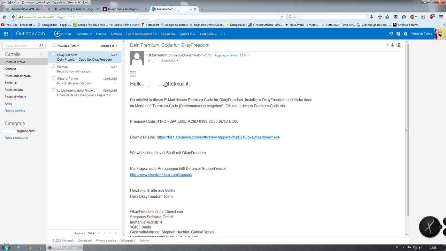Tick the OkayFreedom message checkbox
Image resolution: width=446 pixels, height=251 pixels.
pyautogui.click(x=53, y=54)
